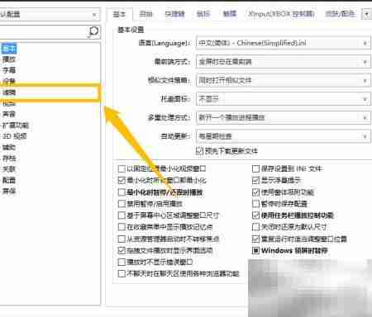This screenshot has height=317, width=372.
Task: Select 配置 in the settings tree
Action: coord(9,180)
